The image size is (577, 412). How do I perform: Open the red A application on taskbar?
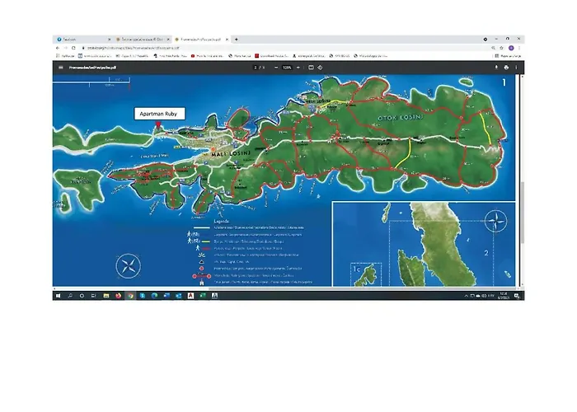pyautogui.click(x=190, y=295)
